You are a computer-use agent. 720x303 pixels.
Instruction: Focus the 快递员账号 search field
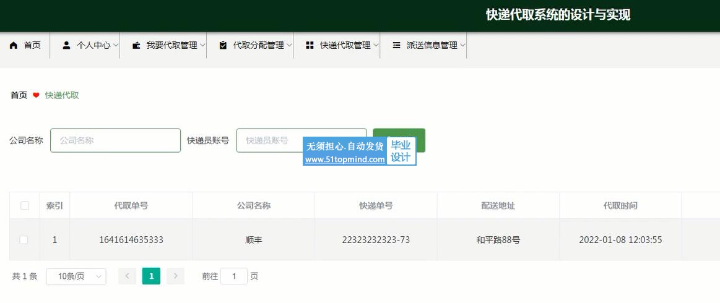(301, 140)
